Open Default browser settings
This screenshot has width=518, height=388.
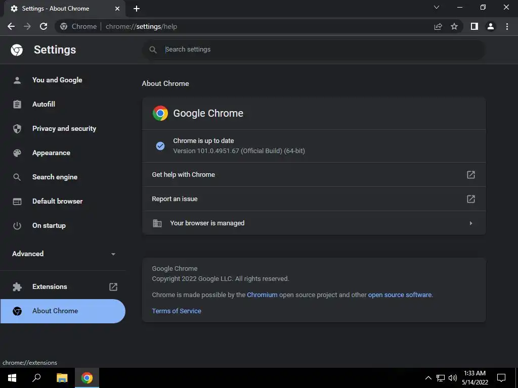pos(63,201)
